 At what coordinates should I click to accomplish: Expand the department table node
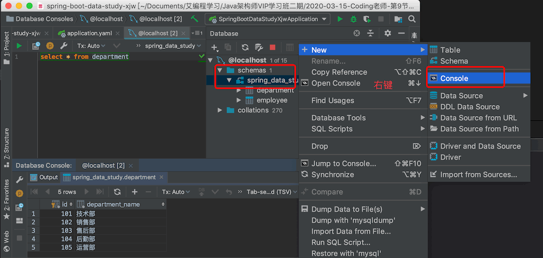[238, 90]
